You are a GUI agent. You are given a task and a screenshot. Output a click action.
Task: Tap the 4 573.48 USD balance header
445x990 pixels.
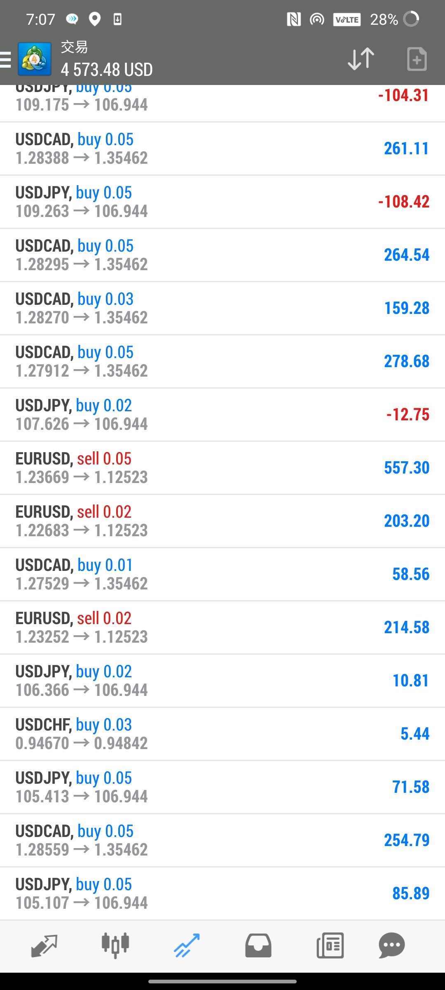click(107, 70)
